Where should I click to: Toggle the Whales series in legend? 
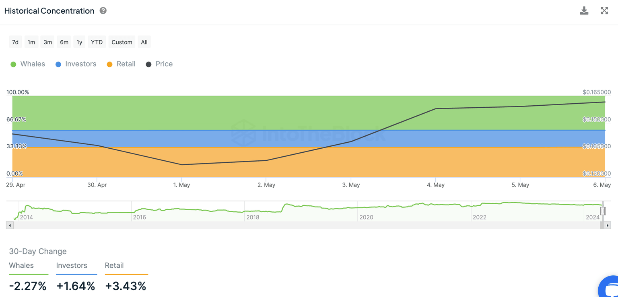(28, 64)
